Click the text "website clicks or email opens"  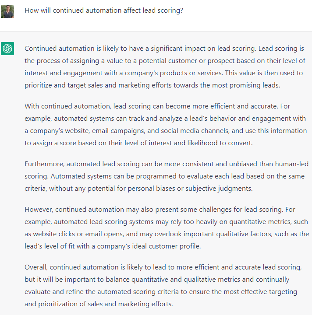point(80,234)
